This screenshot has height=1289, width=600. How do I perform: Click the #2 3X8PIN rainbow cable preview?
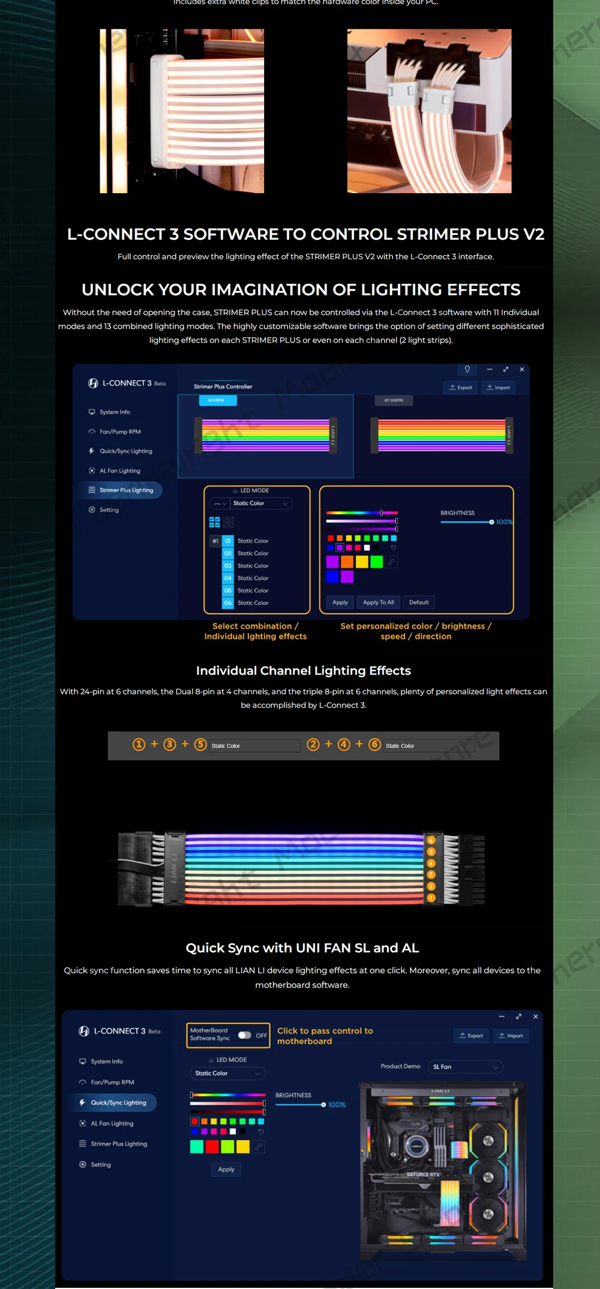(x=442, y=435)
